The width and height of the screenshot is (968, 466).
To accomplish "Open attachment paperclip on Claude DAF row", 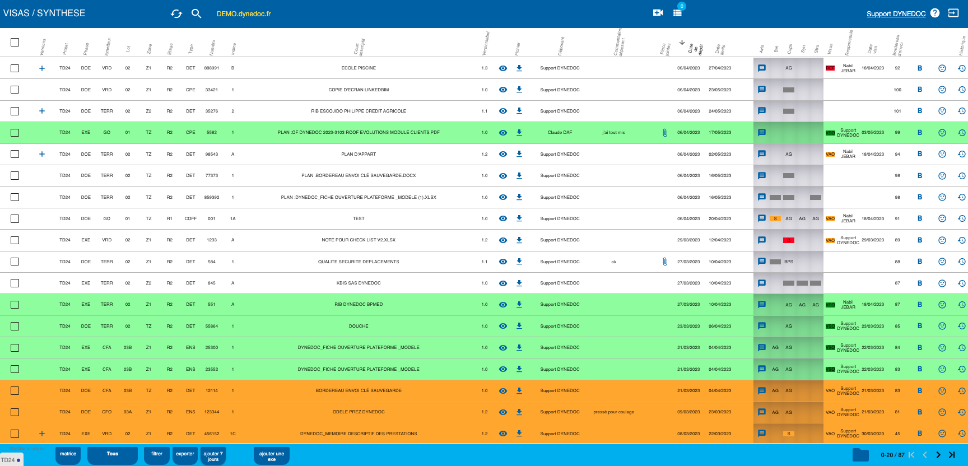I will pyautogui.click(x=665, y=133).
